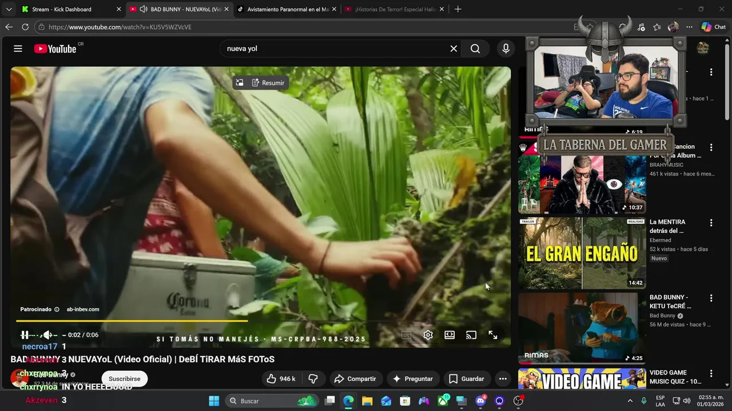Viewport: 732px width, 411px height.
Task: Go to the YouTube home logo
Action: point(55,49)
